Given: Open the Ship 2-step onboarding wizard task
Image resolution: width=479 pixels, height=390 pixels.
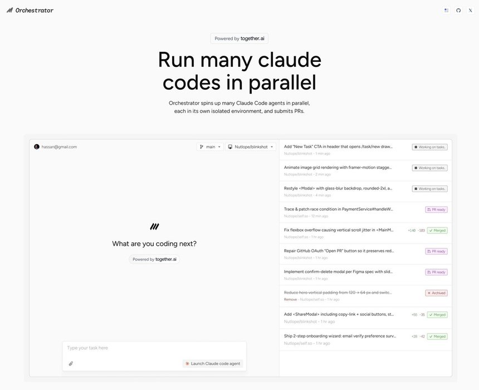Looking at the screenshot, I should click(x=365, y=339).
